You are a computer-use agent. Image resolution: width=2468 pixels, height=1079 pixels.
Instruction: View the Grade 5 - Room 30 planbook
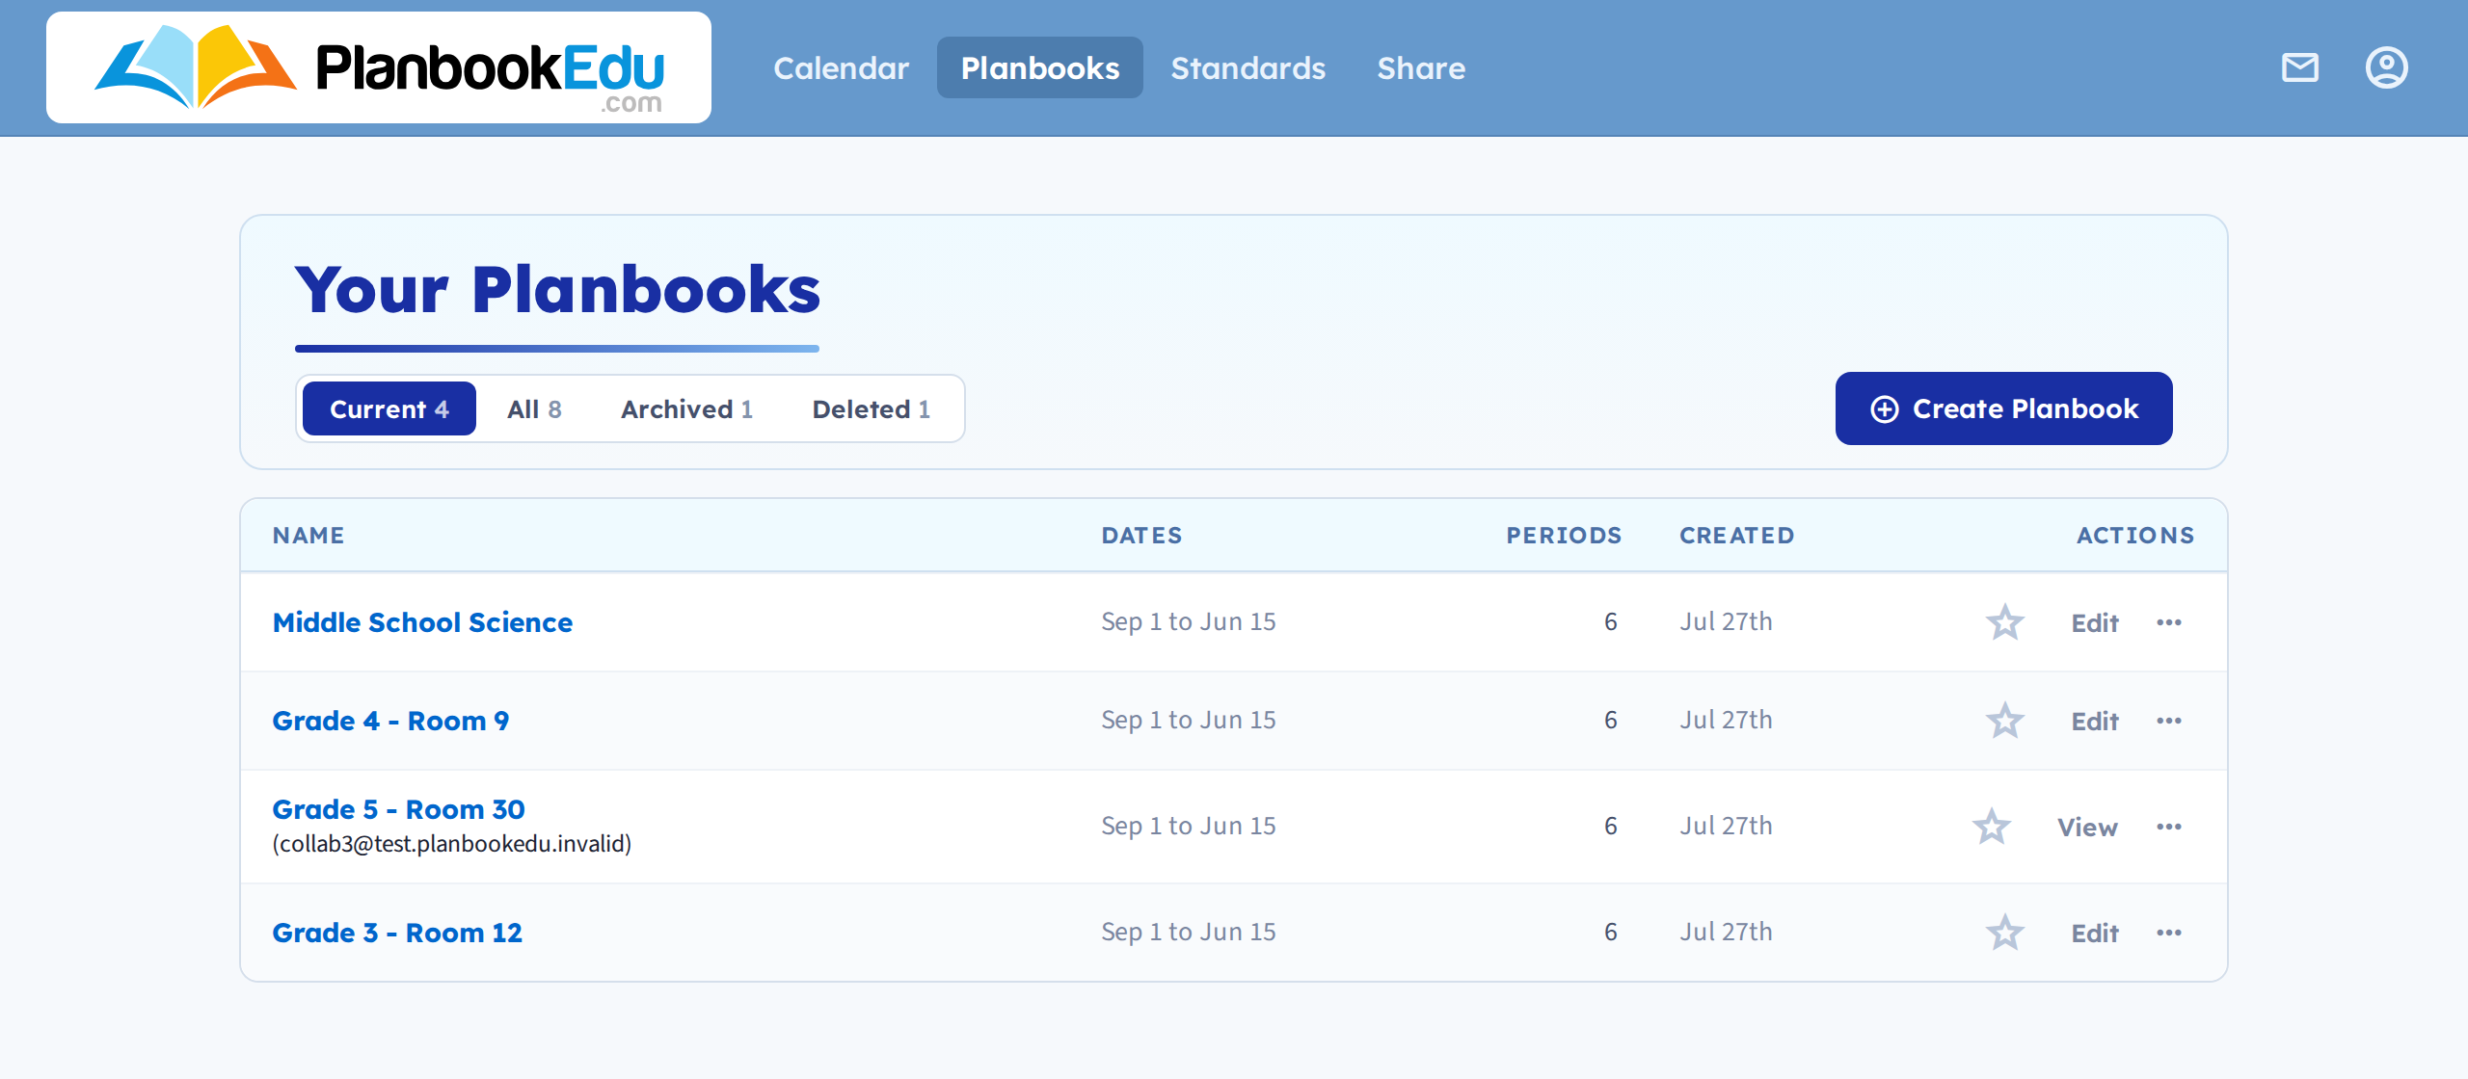(2087, 827)
